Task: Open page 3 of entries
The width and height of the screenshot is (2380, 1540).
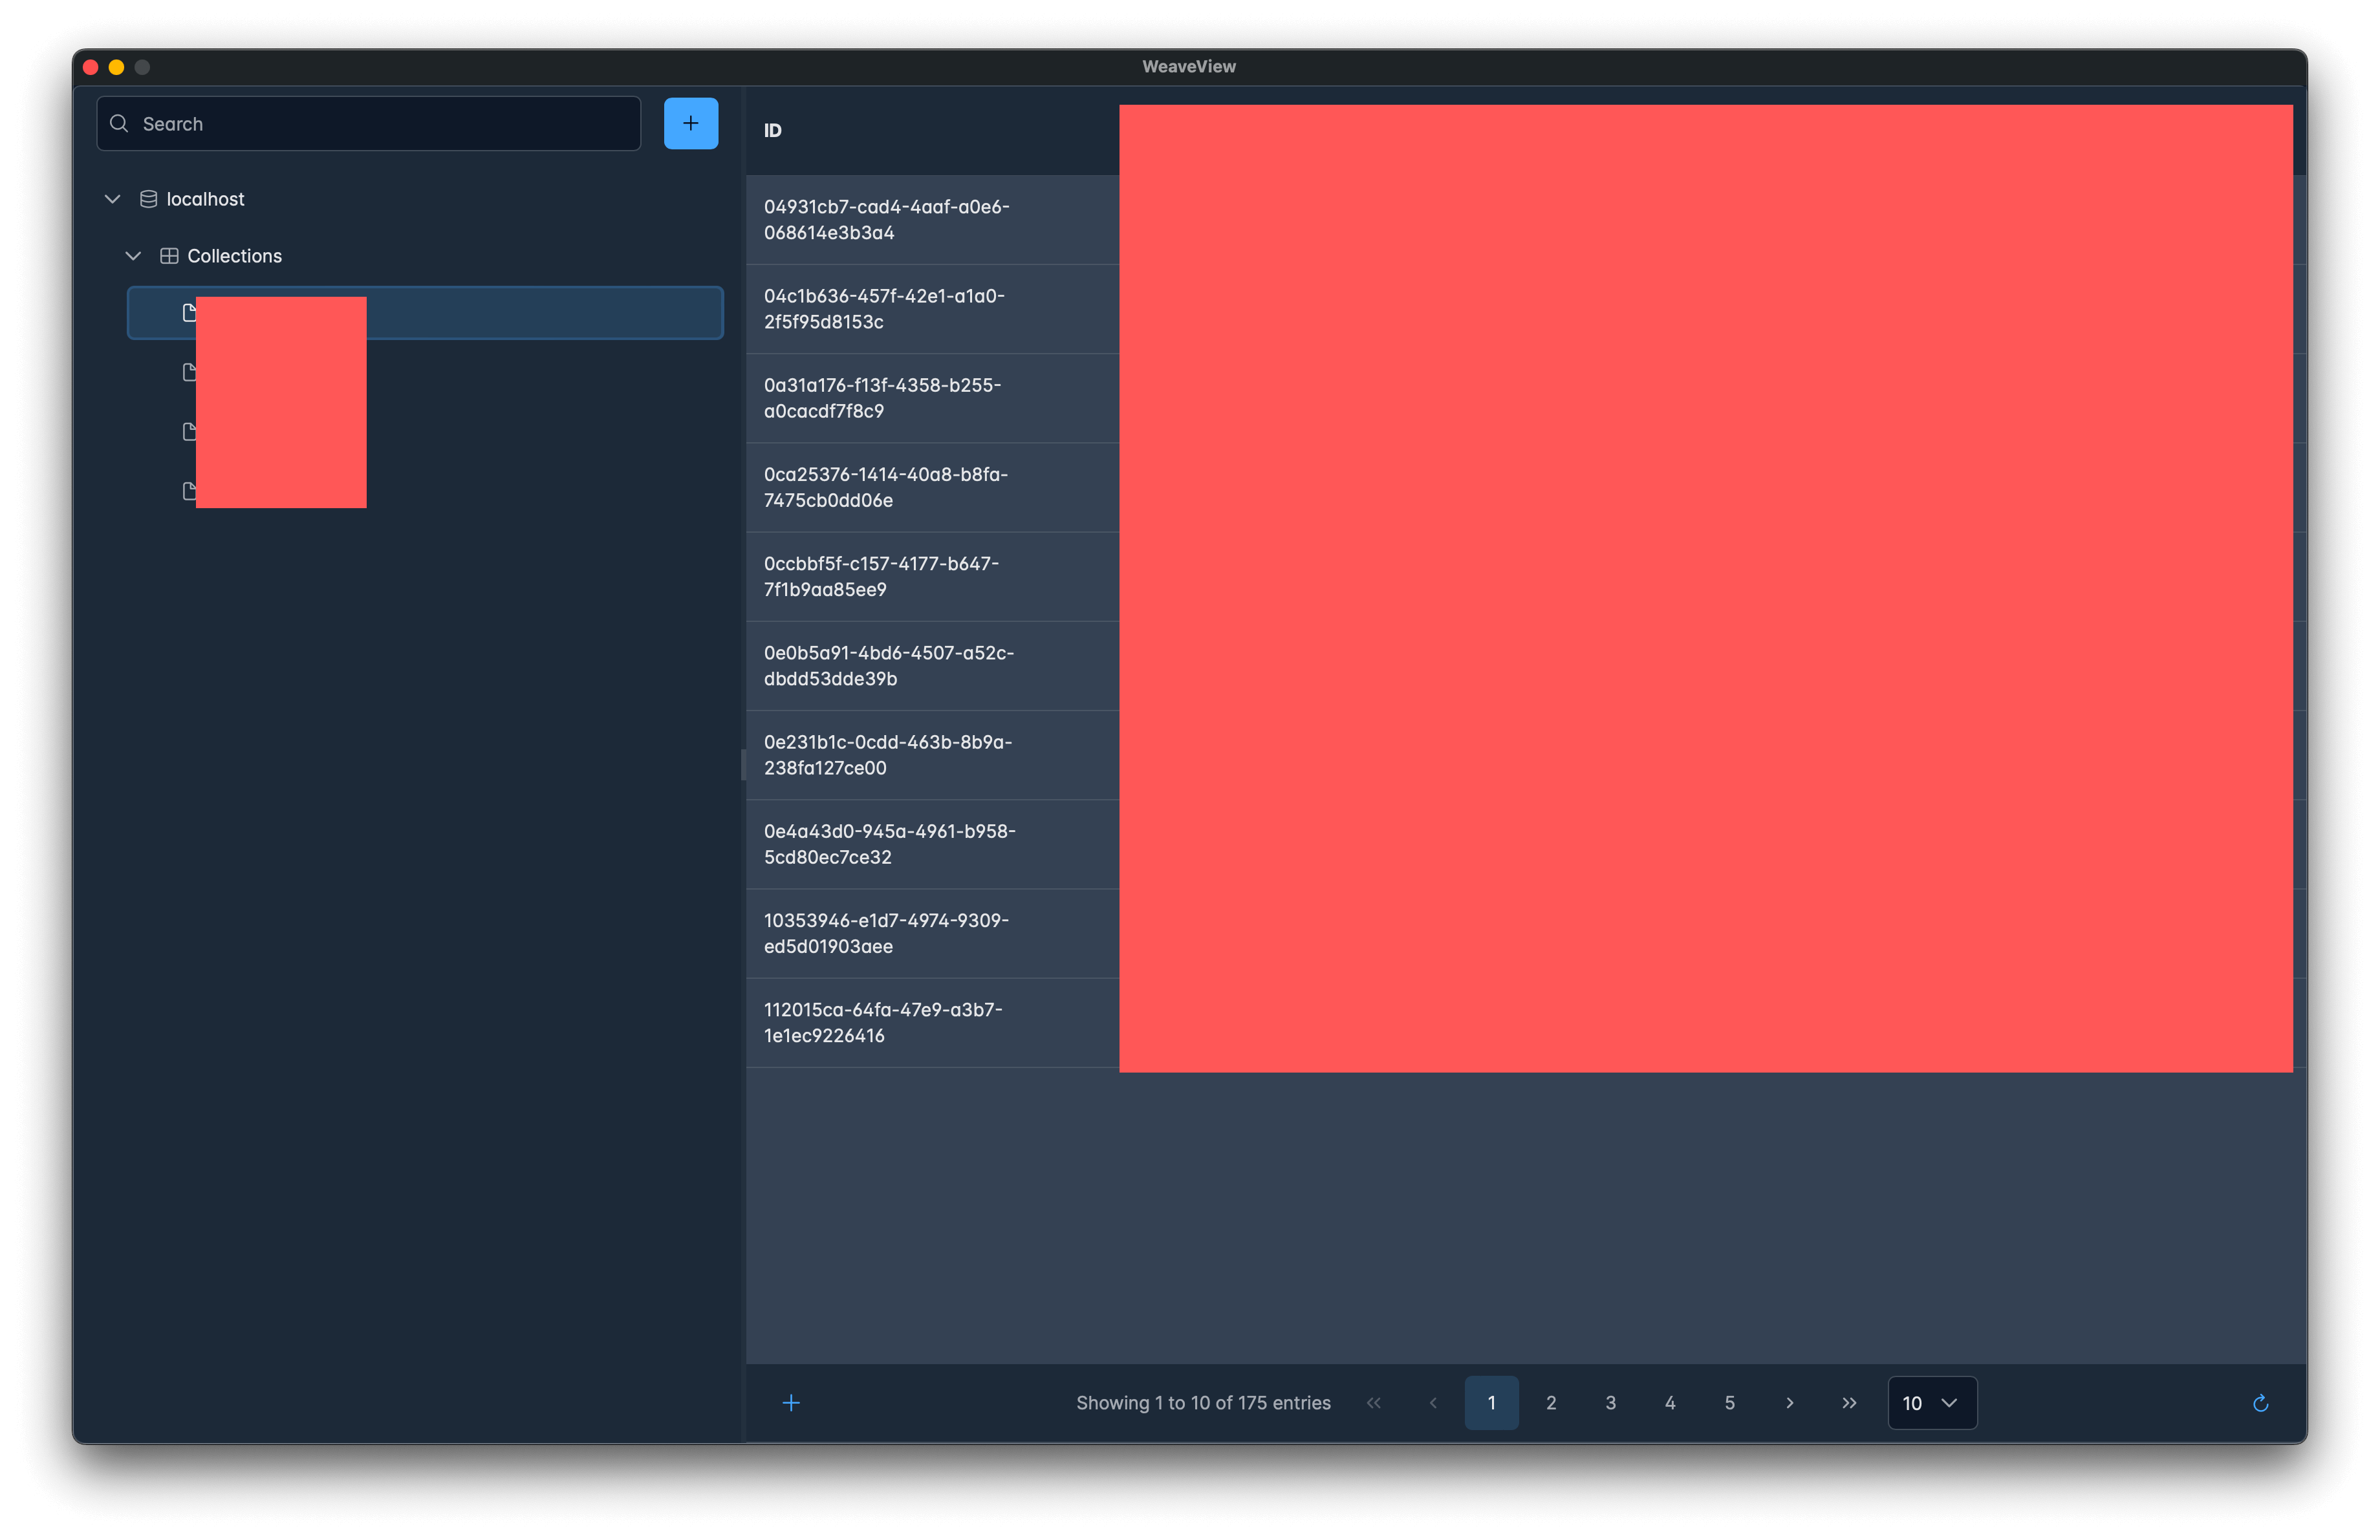Action: 1610,1403
